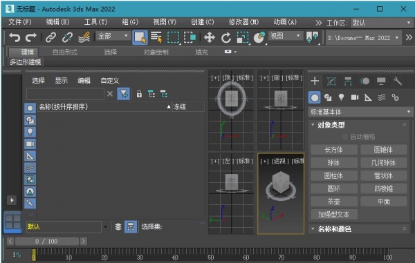
Task: Toggle shapes display filter in Scene Explorer
Action: pyautogui.click(x=30, y=120)
